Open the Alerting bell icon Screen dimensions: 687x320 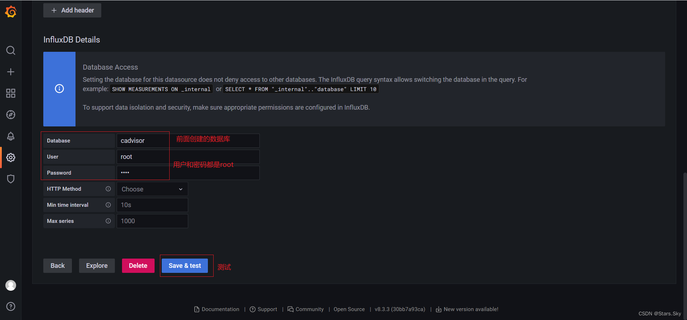pyautogui.click(x=11, y=136)
